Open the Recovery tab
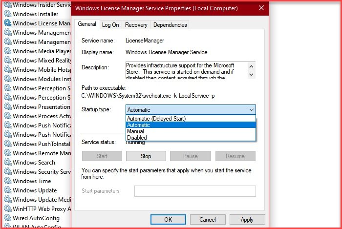342x229 pixels. coord(136,24)
